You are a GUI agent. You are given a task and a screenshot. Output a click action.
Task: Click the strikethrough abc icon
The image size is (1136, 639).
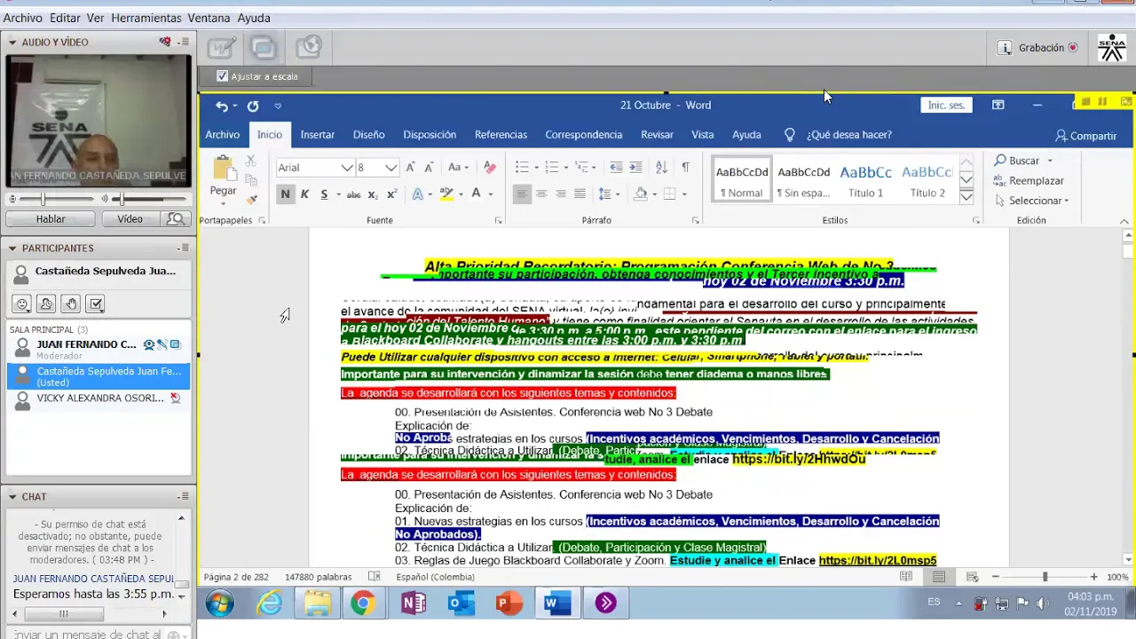pyautogui.click(x=353, y=194)
